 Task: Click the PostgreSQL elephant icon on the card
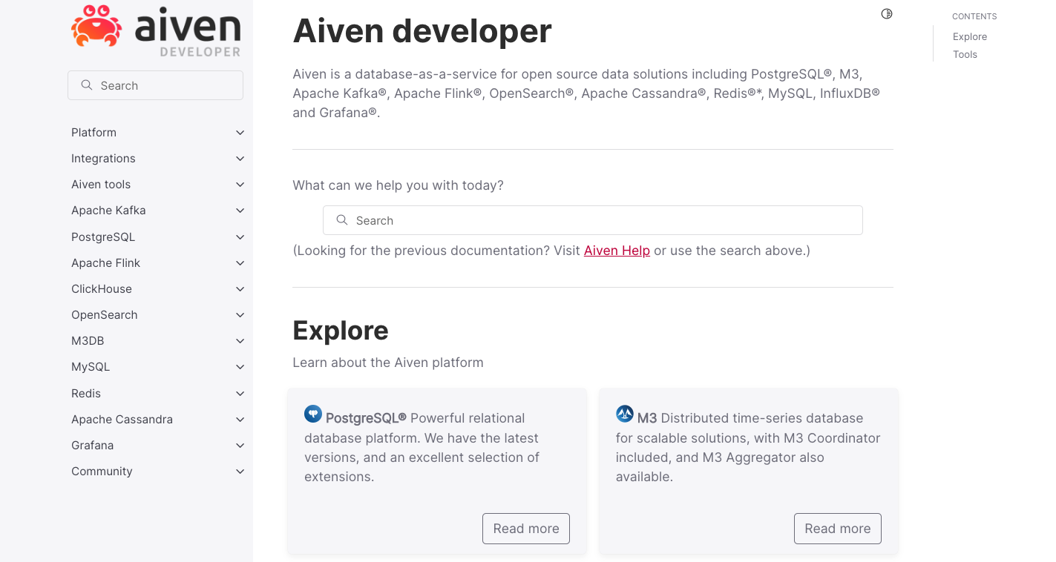pyautogui.click(x=312, y=414)
